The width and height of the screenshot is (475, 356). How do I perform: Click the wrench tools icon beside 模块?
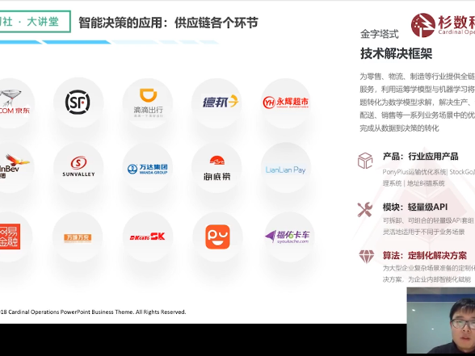coord(365,210)
